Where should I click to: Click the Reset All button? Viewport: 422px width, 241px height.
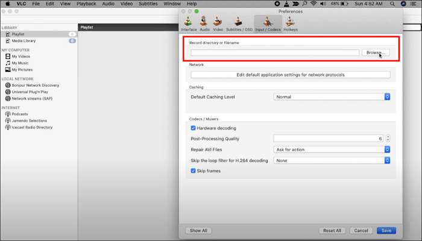pos(332,231)
